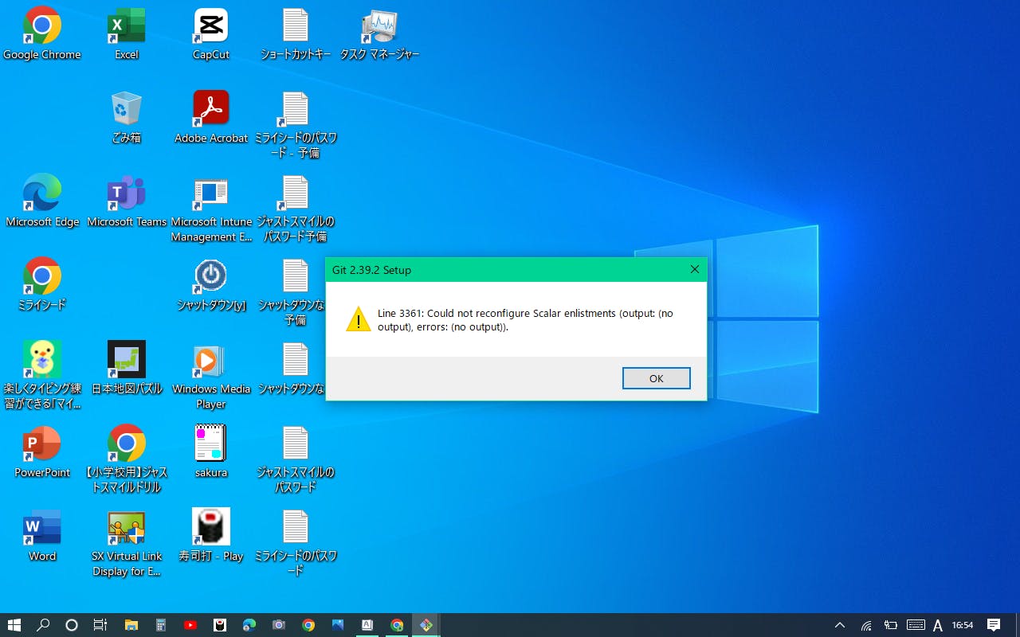Image resolution: width=1020 pixels, height=637 pixels.
Task: Toggle the IME input mode indicator A
Action: pyautogui.click(x=938, y=625)
